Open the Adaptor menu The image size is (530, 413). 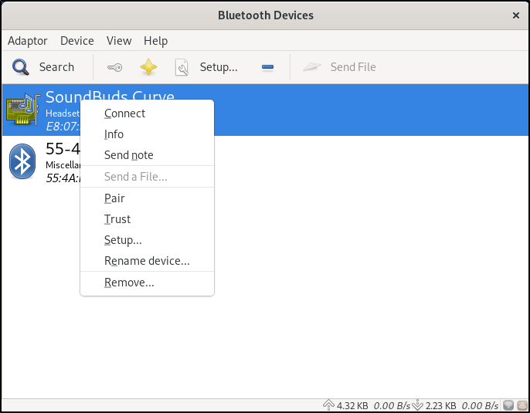(x=27, y=41)
